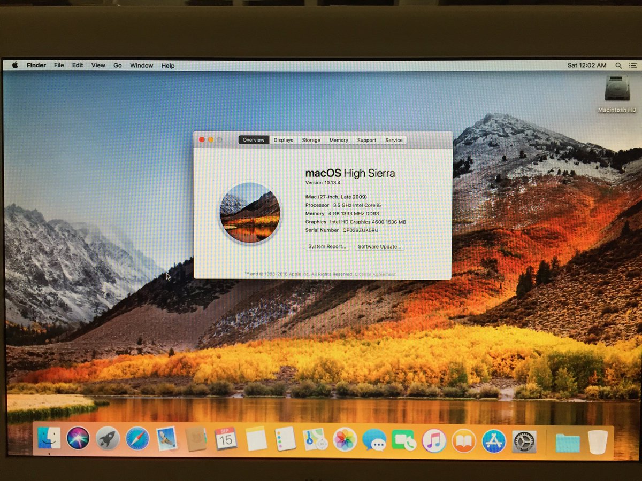This screenshot has width=642, height=481.
Task: Open System Preferences gear icon
Action: point(524,442)
